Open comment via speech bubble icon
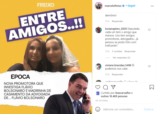This screenshot has width=156, height=114. point(106,87)
